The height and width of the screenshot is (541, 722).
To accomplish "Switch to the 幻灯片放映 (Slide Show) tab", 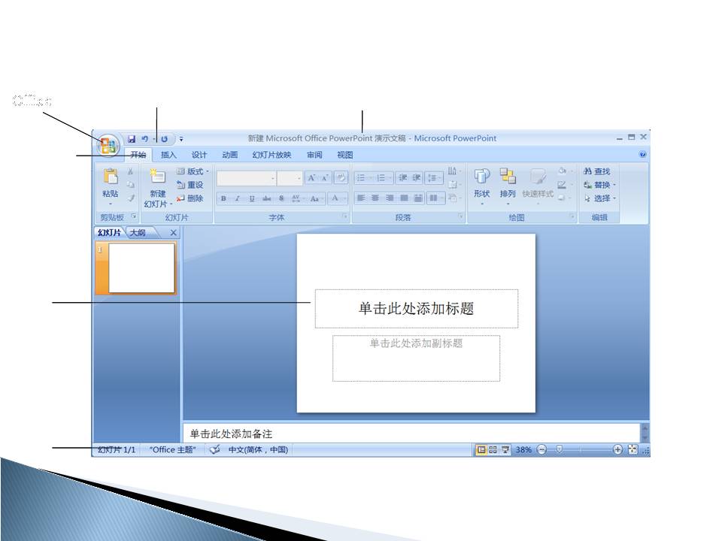I will [x=272, y=155].
